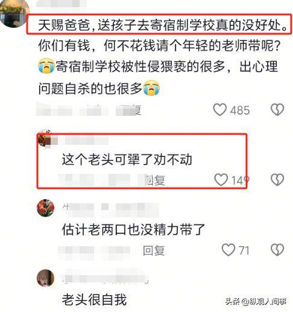
Task: Open top commenter's avatar profile
Action: click(x=14, y=13)
